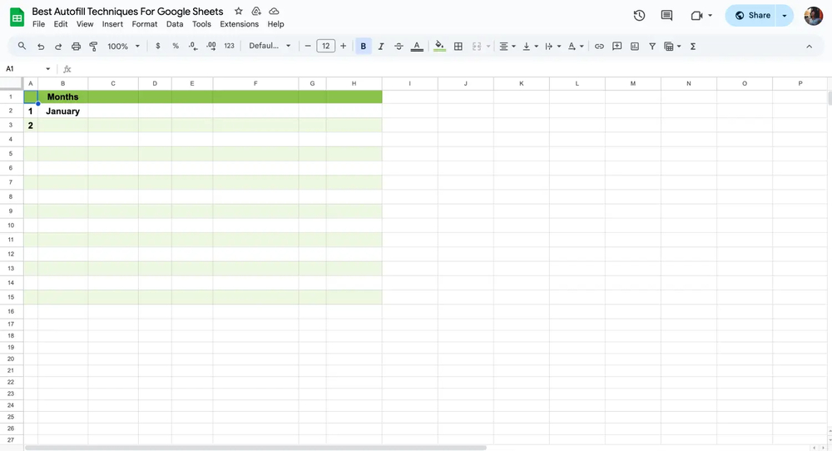Toggle italic formatting
Image resolution: width=832 pixels, height=451 pixels.
(381, 47)
